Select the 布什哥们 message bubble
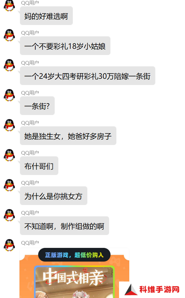185x298 pixels. point(39,166)
